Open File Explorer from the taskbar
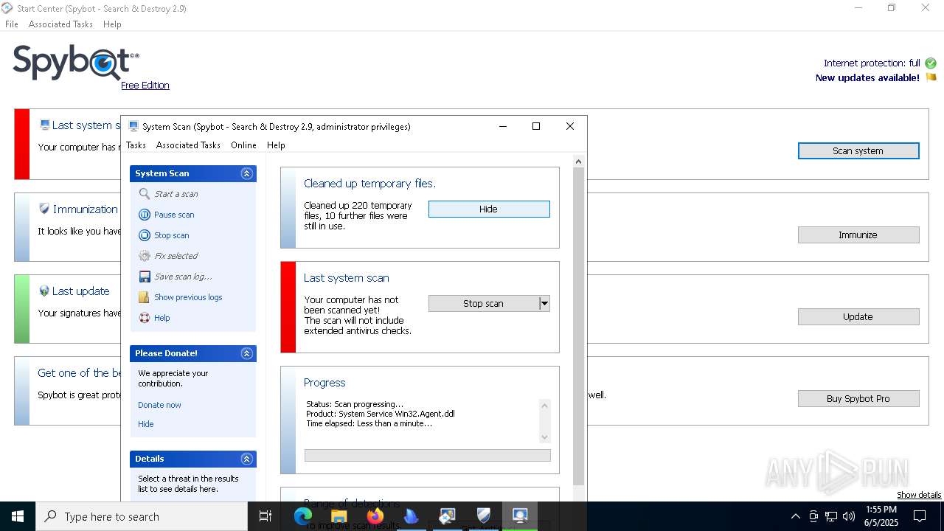The width and height of the screenshot is (944, 531). coord(339,516)
